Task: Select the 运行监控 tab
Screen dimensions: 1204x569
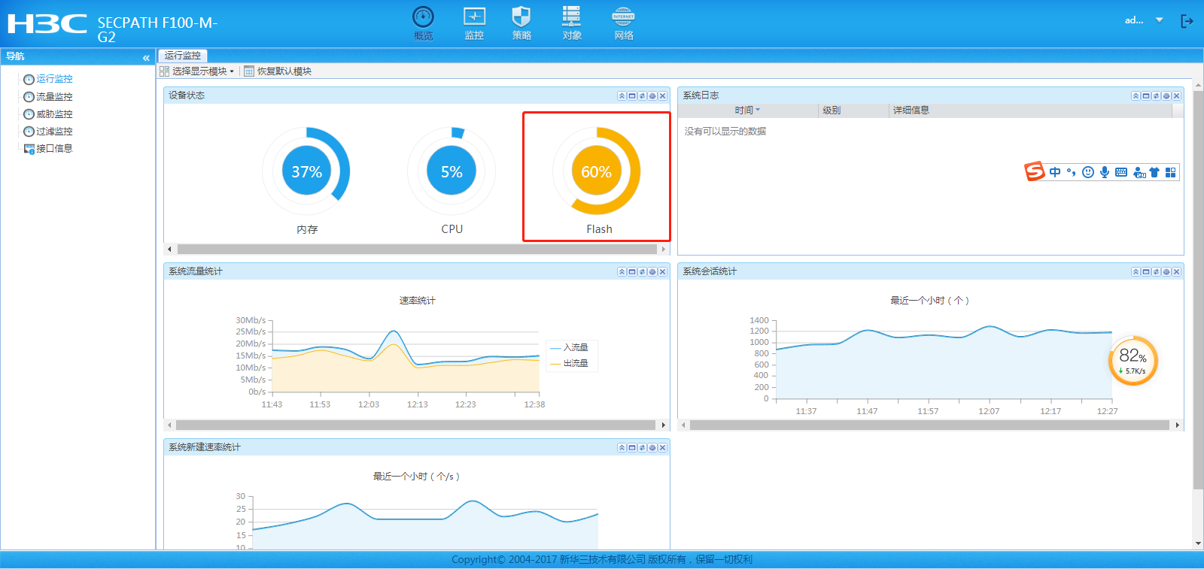Action: [x=183, y=56]
